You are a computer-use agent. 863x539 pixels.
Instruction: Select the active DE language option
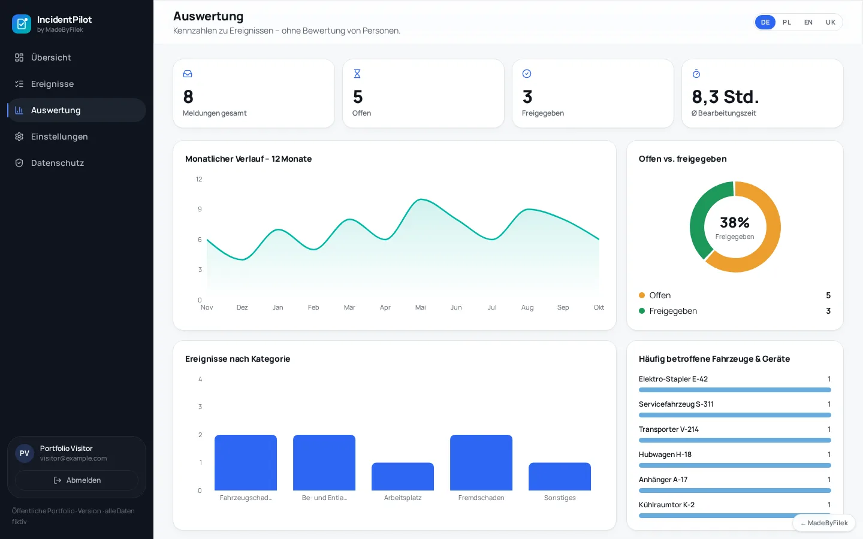tap(765, 22)
